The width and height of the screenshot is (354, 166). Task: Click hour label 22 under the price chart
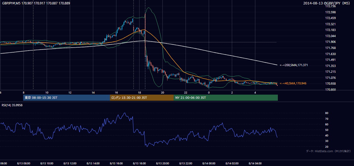(186, 92)
